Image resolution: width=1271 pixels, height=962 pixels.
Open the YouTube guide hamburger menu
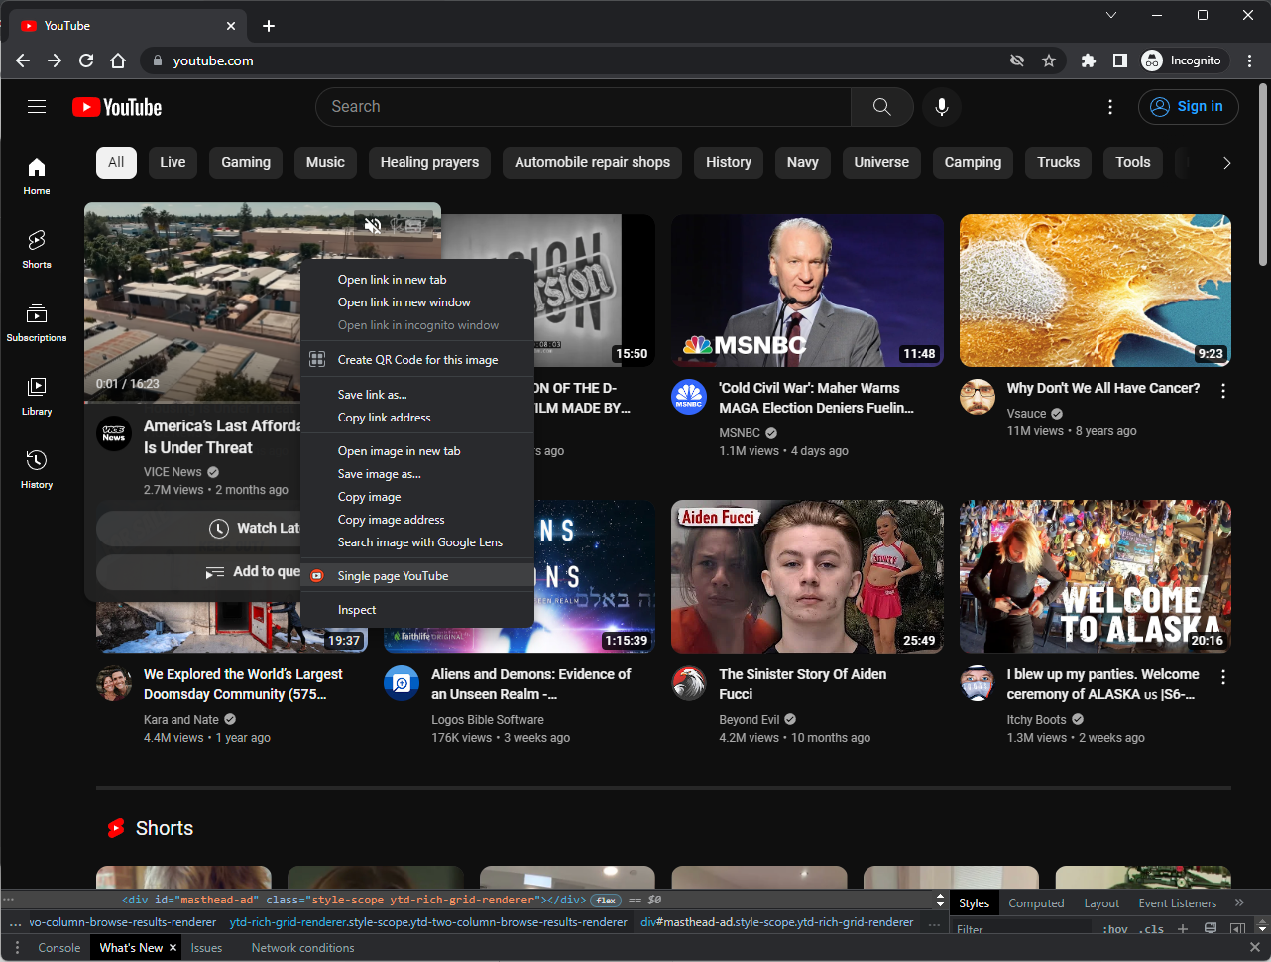[37, 107]
